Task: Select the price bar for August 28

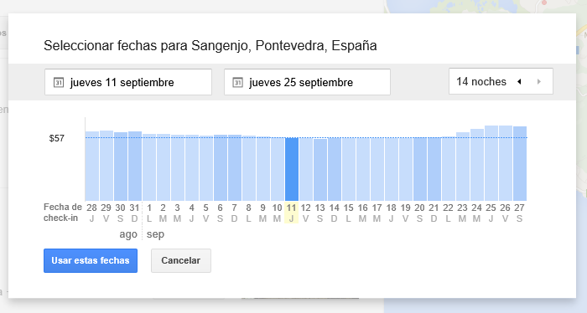Action: [92, 167]
